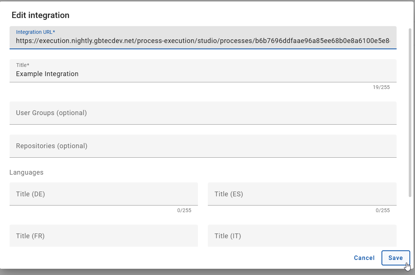Image resolution: width=415 pixels, height=275 pixels.
Task: Focus the Title (DE) language field
Action: (103, 194)
